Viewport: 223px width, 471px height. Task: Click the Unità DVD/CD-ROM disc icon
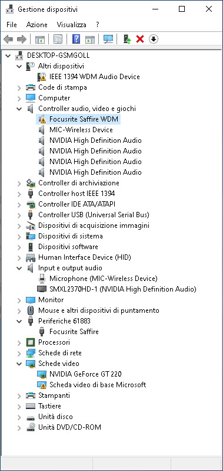[31, 427]
